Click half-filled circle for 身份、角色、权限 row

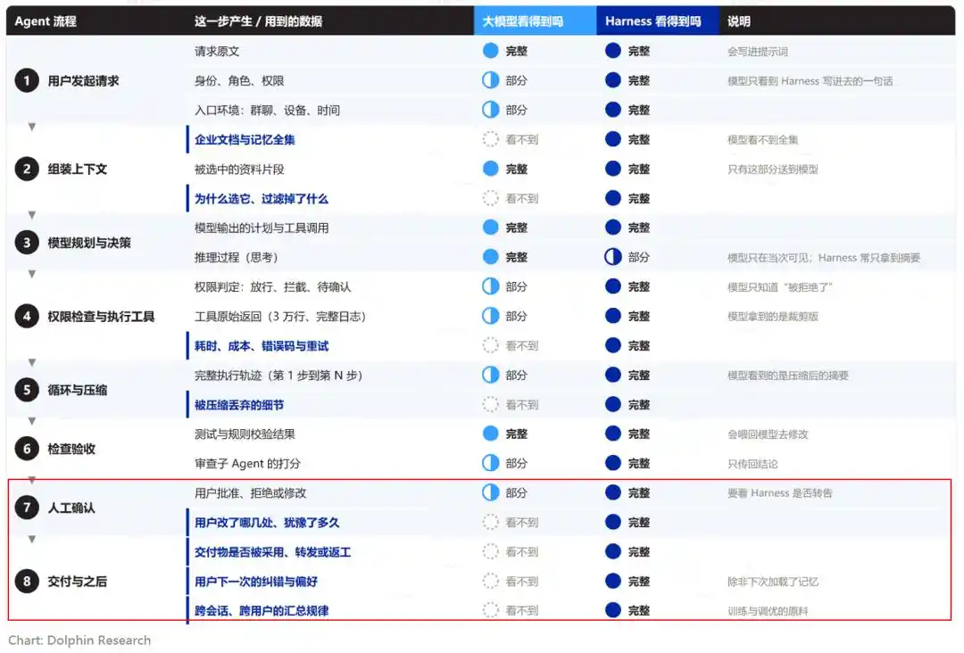click(x=491, y=80)
